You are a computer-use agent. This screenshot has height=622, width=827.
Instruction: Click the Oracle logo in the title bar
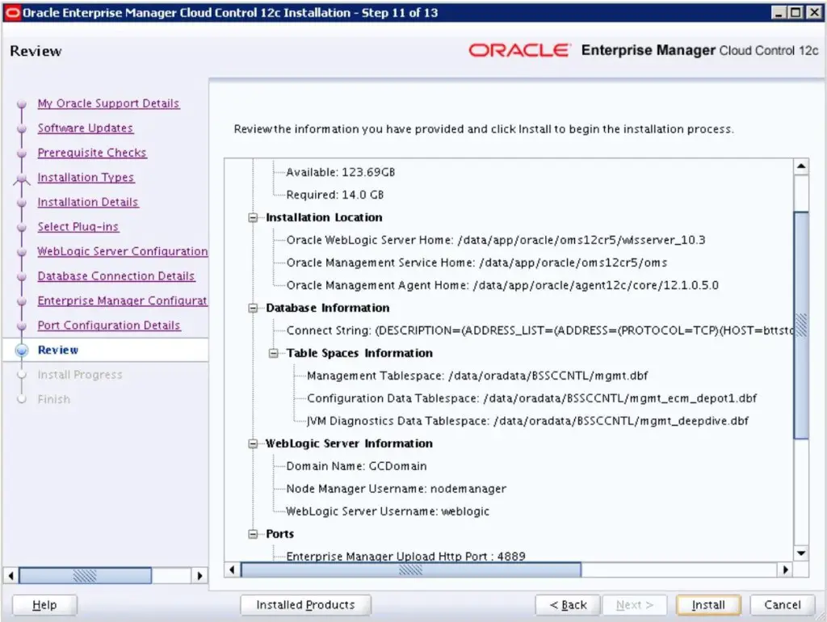coord(13,12)
